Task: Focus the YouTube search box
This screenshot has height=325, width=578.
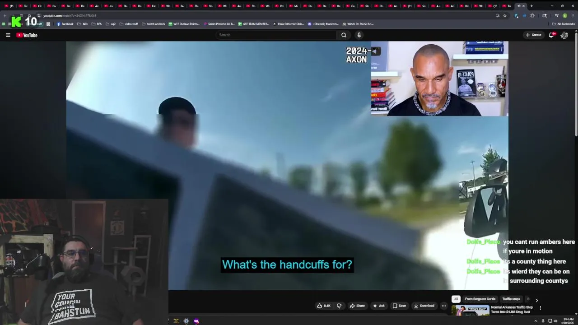Action: pyautogui.click(x=275, y=35)
